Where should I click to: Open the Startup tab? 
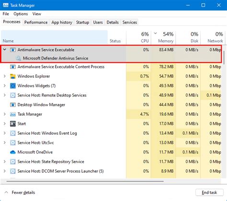[x=82, y=23]
